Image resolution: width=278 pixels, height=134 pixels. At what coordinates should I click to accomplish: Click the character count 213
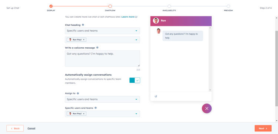click(138, 70)
